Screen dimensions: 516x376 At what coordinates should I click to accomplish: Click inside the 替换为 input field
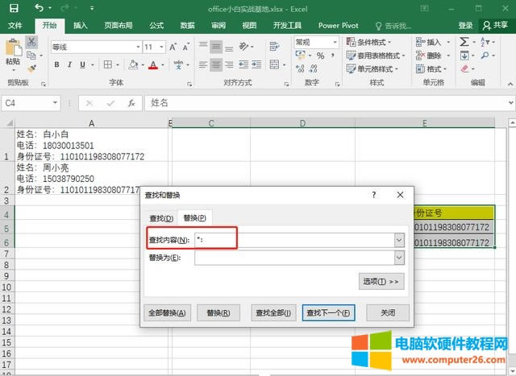click(x=293, y=258)
